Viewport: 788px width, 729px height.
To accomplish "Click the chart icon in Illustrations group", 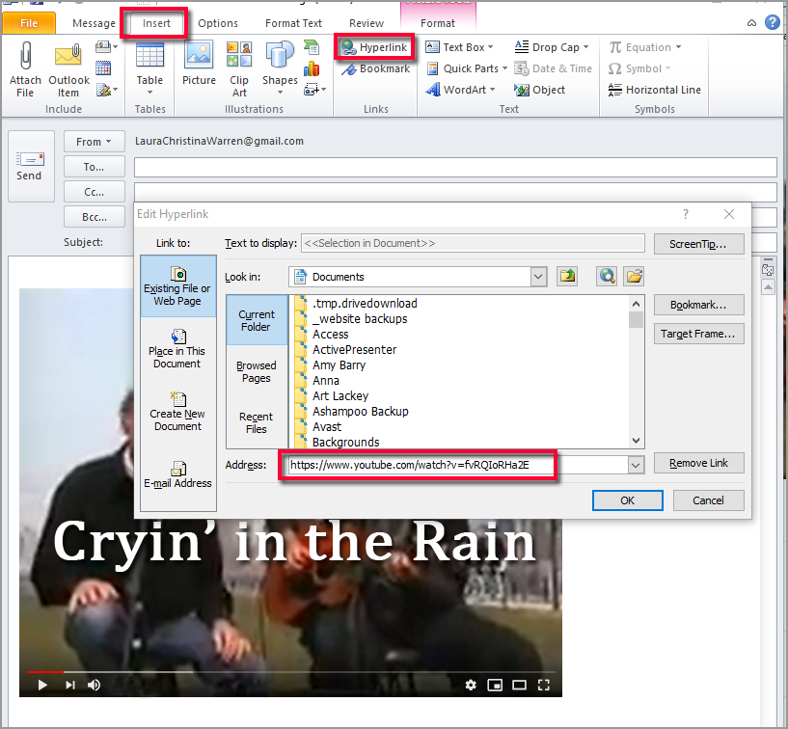I will point(312,68).
